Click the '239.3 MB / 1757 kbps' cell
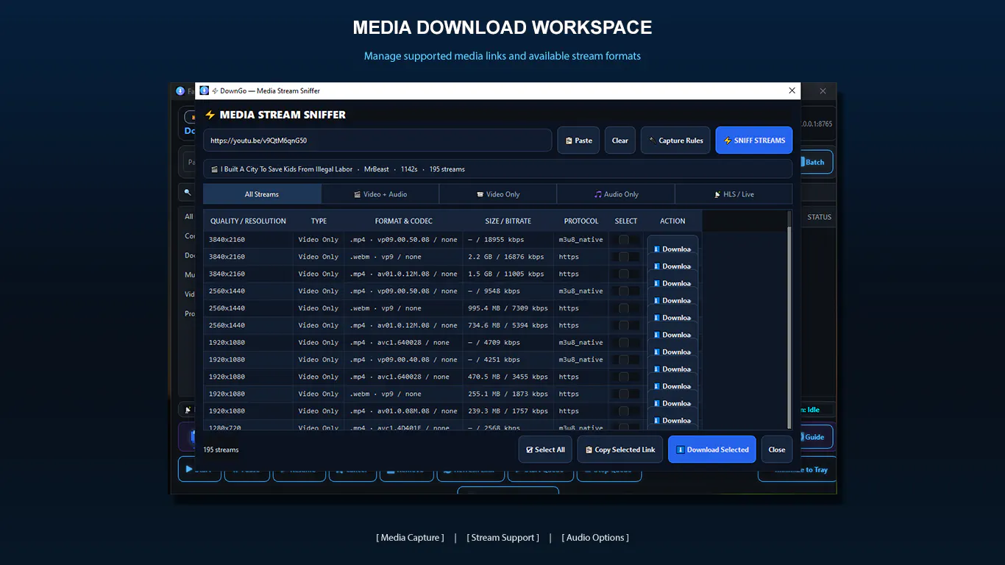1005x565 pixels. (508, 411)
